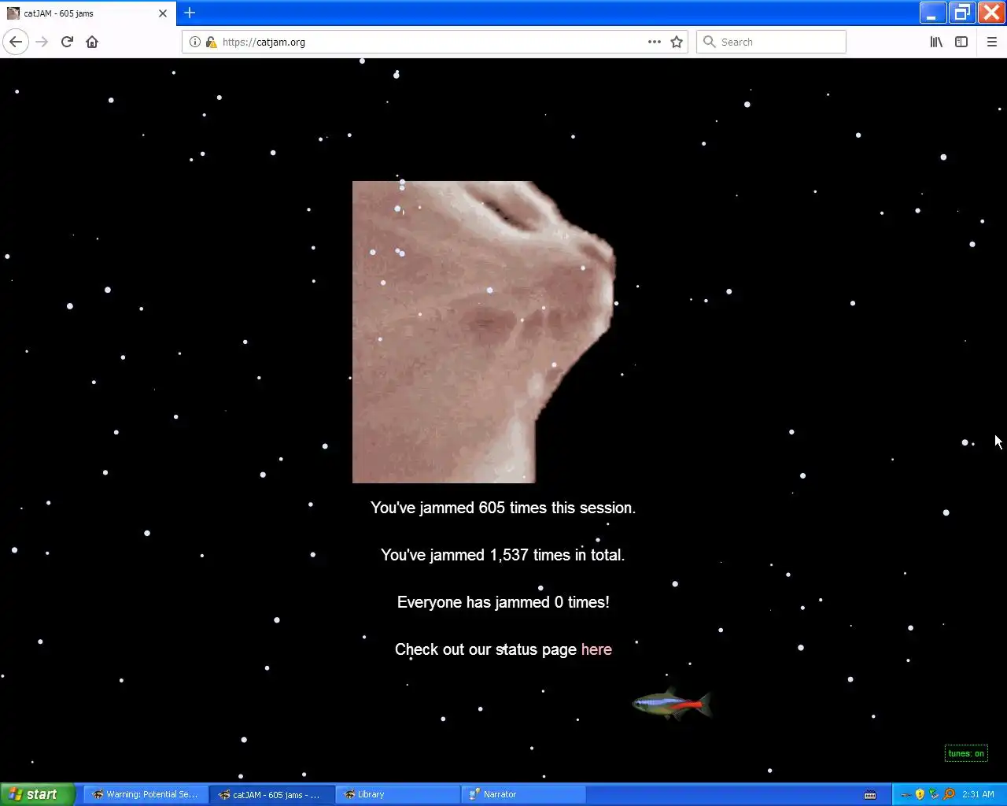Viewport: 1007px width, 806px height.
Task: Toggle the 'tunes: on' music button
Action: point(966,753)
